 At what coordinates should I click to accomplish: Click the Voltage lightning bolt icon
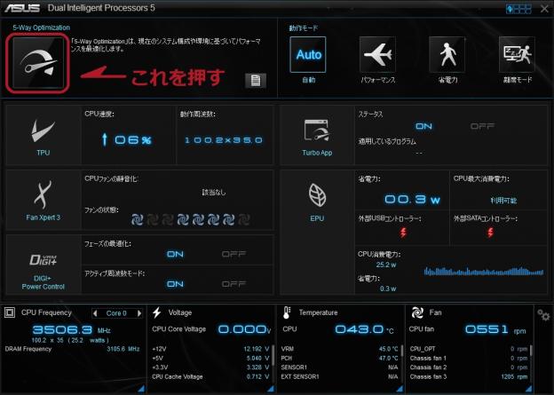click(x=157, y=312)
